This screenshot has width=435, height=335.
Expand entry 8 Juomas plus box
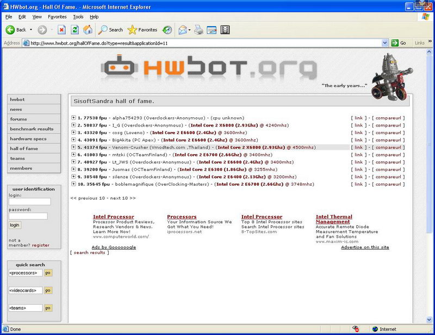73,169
